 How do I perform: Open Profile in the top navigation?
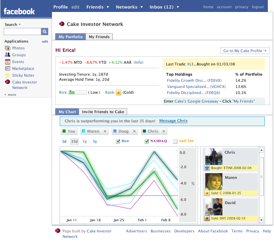pos(60,7)
